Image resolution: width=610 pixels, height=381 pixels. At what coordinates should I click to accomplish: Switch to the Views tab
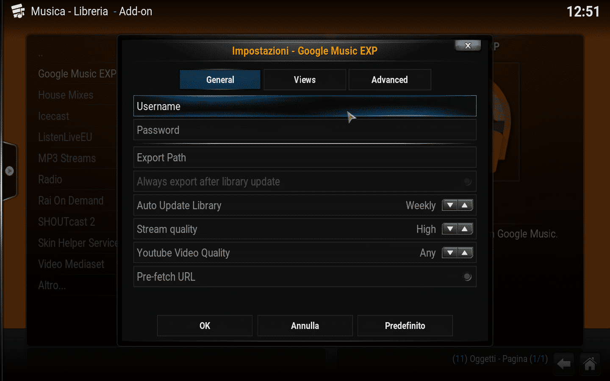[x=305, y=80]
